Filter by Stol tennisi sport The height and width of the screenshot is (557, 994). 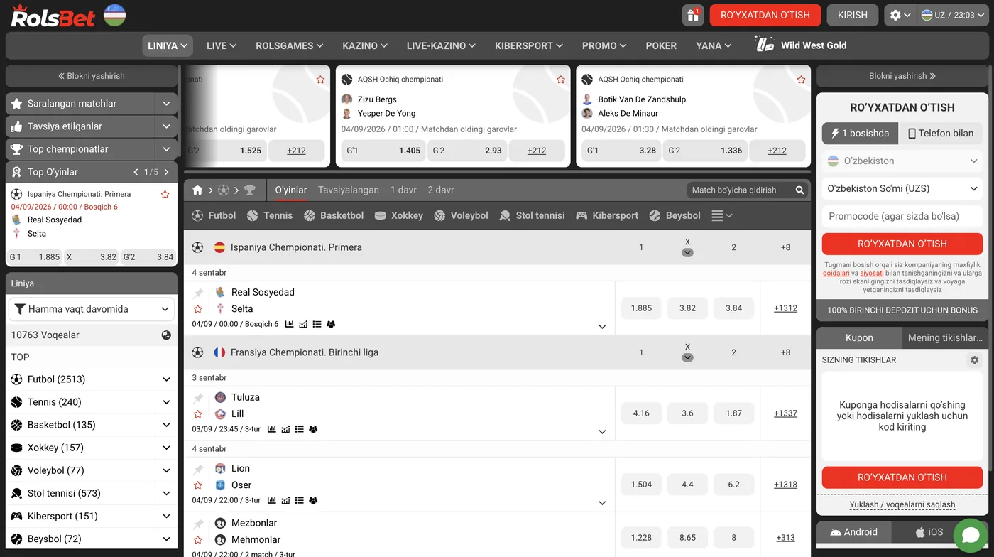point(532,215)
